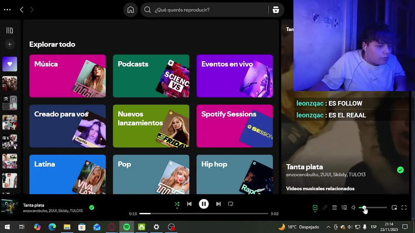Toggle shuffle playback
Image resolution: width=415 pixels, height=233 pixels.
(177, 204)
